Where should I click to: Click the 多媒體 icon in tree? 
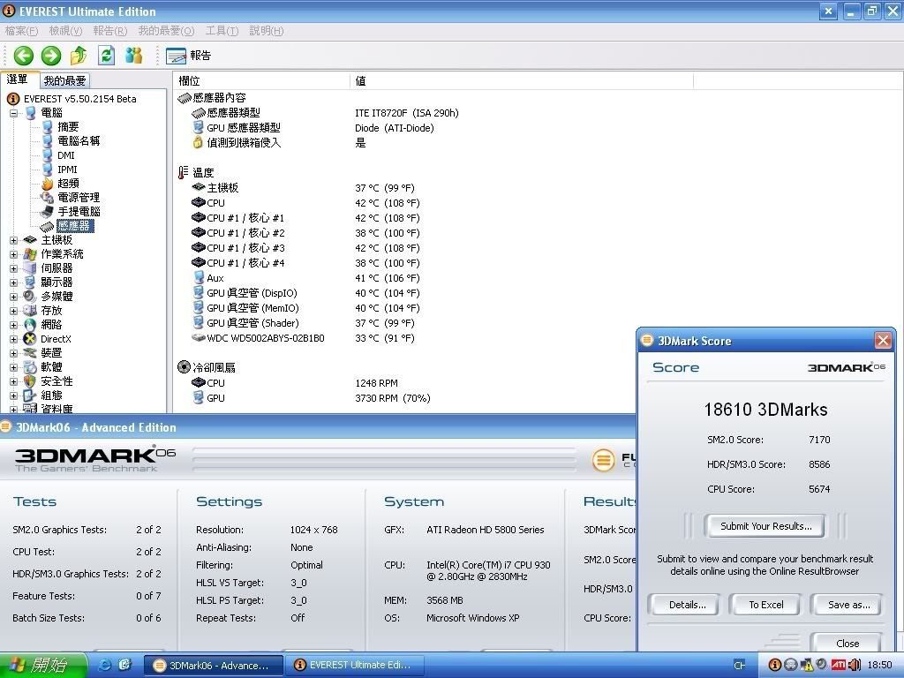(30, 297)
